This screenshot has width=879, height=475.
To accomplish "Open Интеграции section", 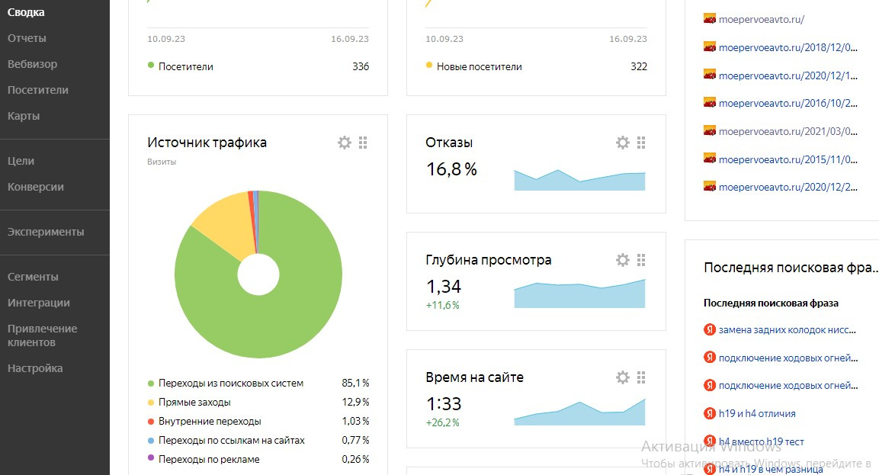I will [39, 303].
